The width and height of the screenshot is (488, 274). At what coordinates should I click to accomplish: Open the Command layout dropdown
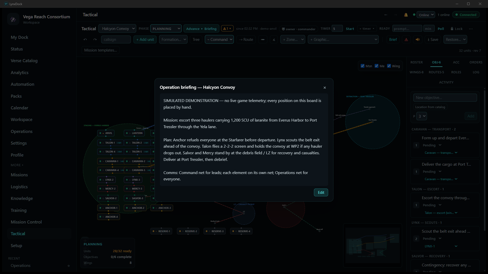(x=219, y=40)
